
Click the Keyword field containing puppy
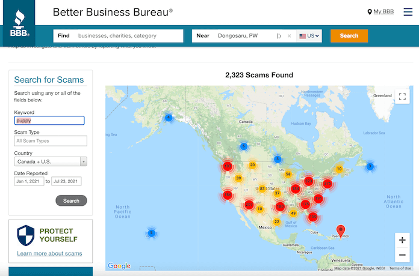[x=51, y=121]
